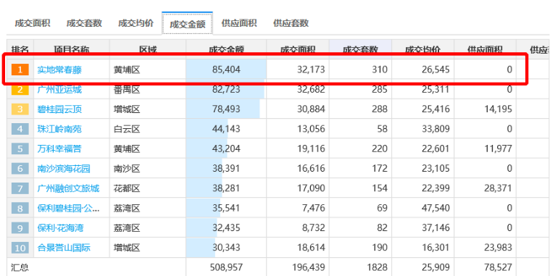The width and height of the screenshot is (550, 276).
Task: Sort by 成交金额 column header
Action: pos(226,49)
